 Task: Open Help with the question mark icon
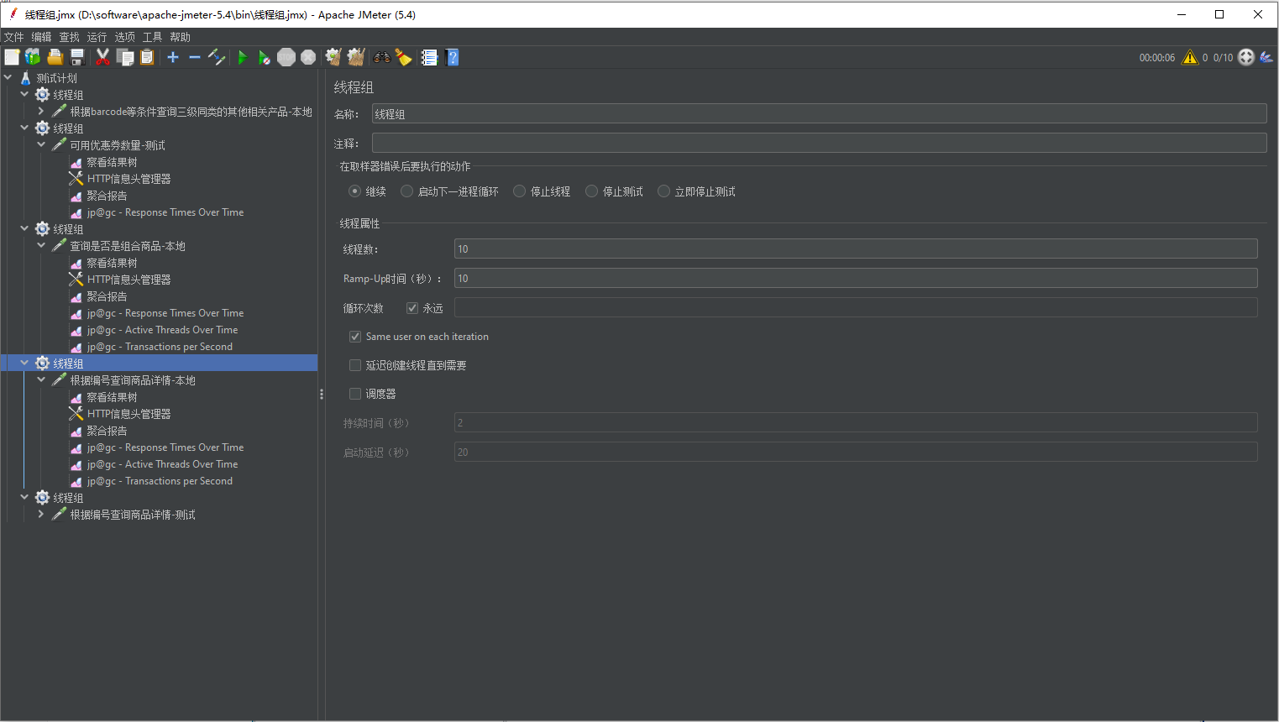pos(453,57)
